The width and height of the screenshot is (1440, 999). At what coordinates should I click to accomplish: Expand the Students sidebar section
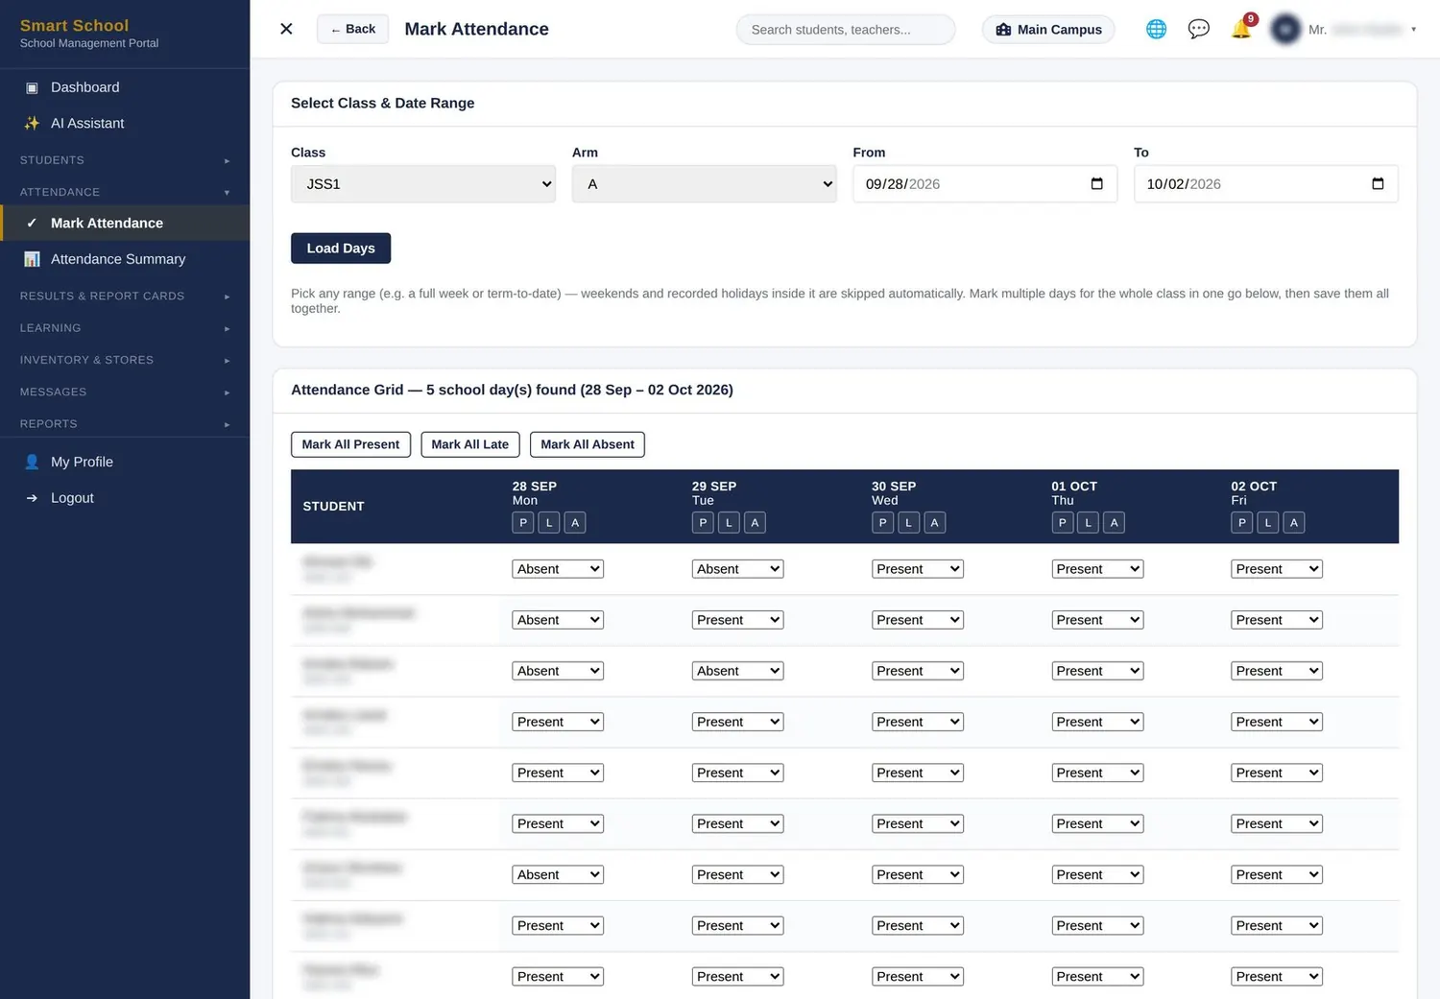tap(125, 160)
